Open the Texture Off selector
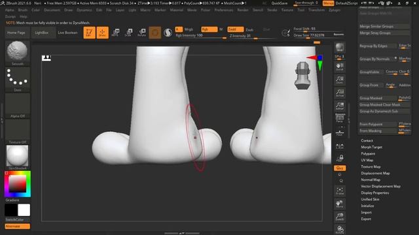 coord(18,132)
